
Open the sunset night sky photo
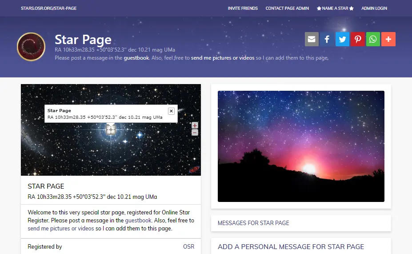tap(301, 146)
